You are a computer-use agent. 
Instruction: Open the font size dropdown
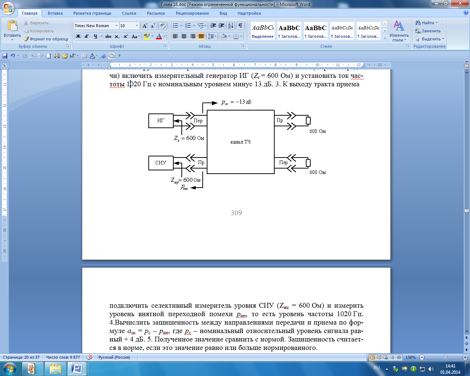click(x=137, y=26)
